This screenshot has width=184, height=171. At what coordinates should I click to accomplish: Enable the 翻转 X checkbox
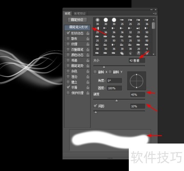click(x=95, y=72)
